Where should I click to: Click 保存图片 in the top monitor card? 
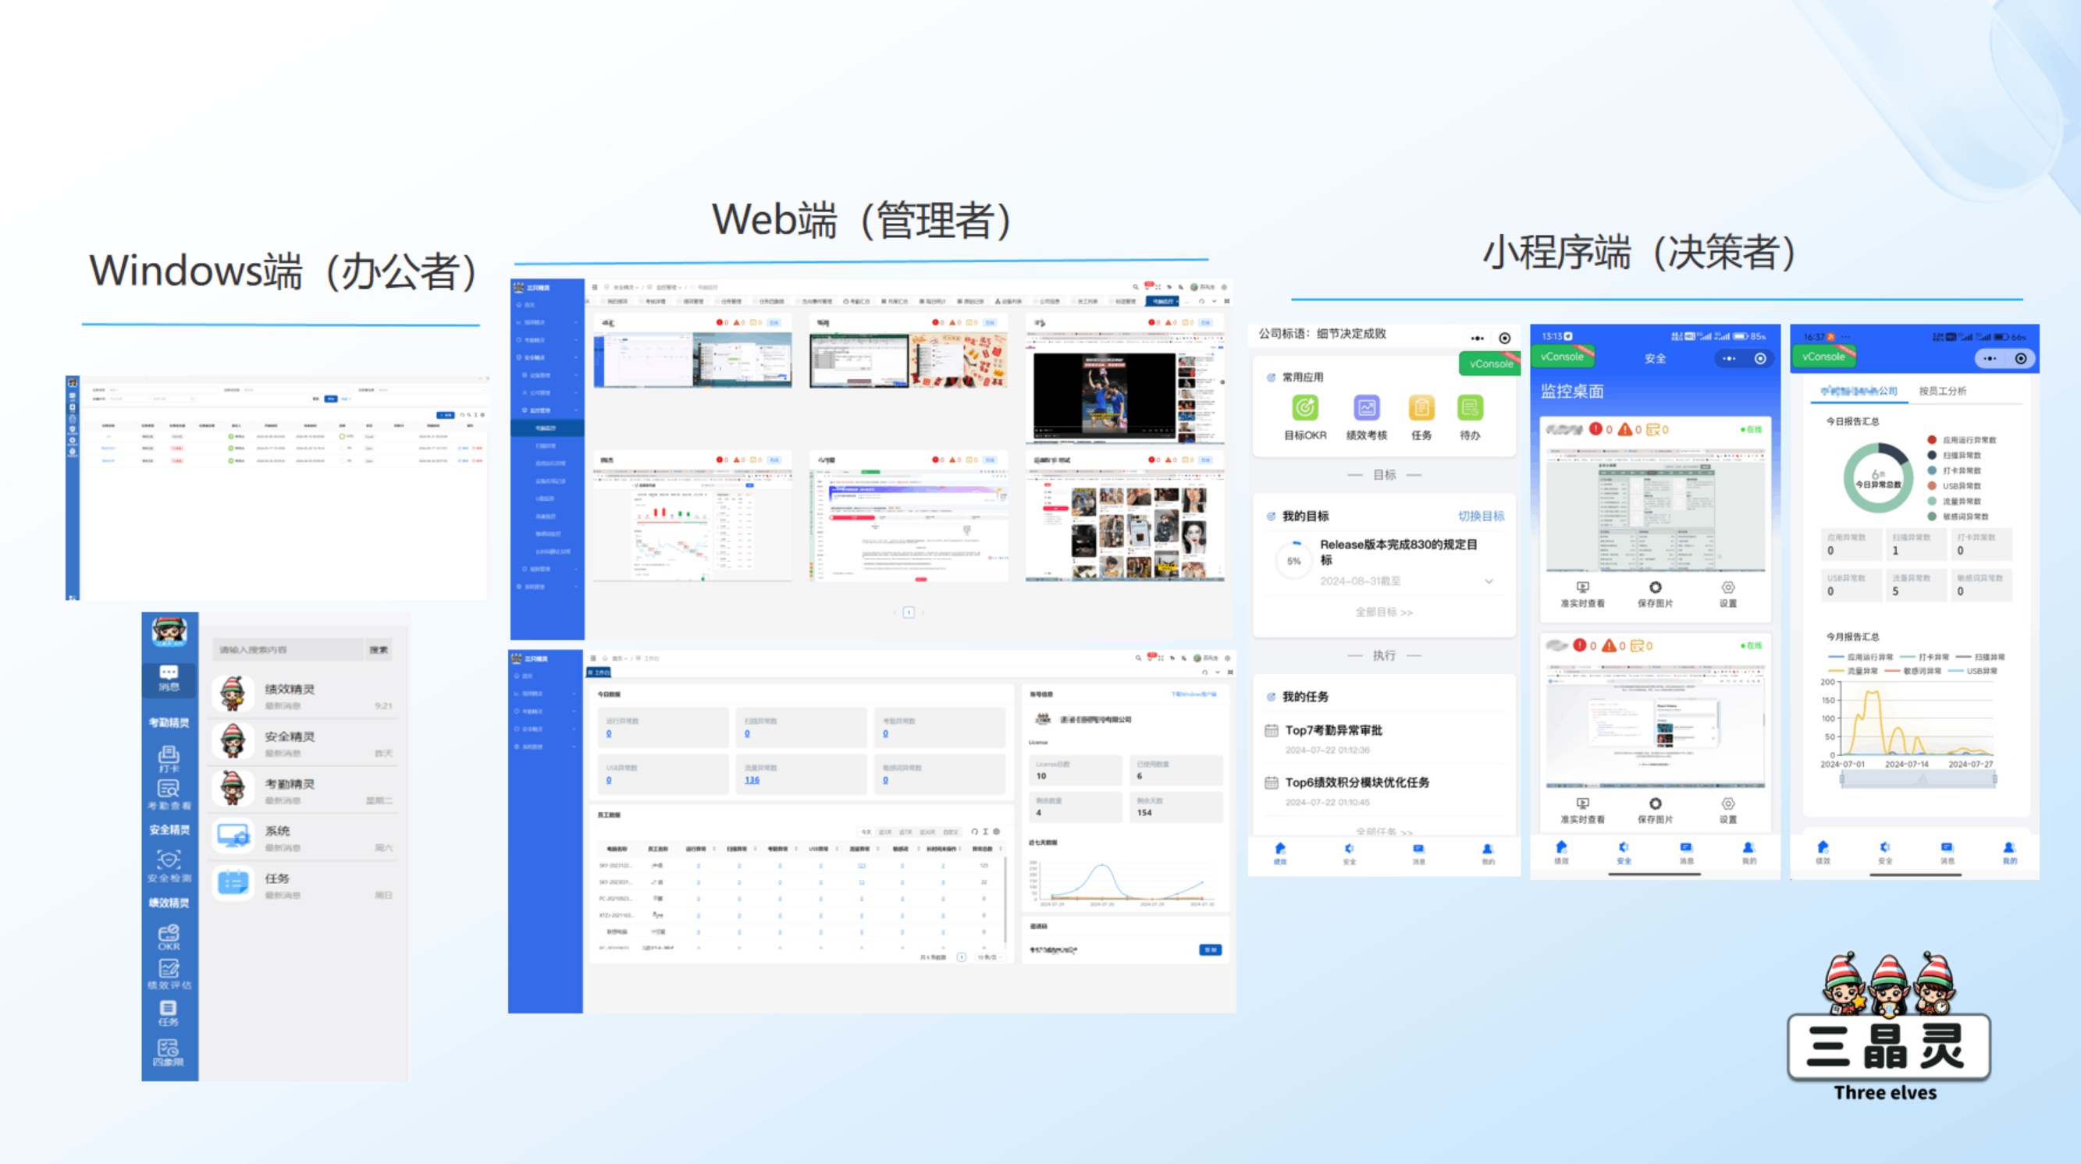(x=1655, y=593)
